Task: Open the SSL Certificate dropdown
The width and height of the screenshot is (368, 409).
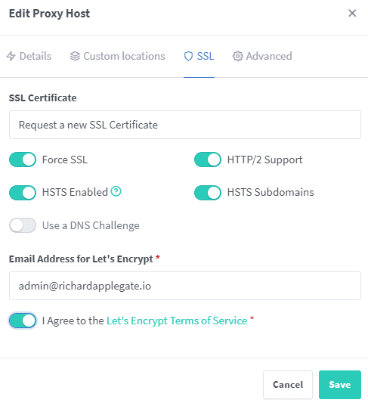Action: pos(185,125)
